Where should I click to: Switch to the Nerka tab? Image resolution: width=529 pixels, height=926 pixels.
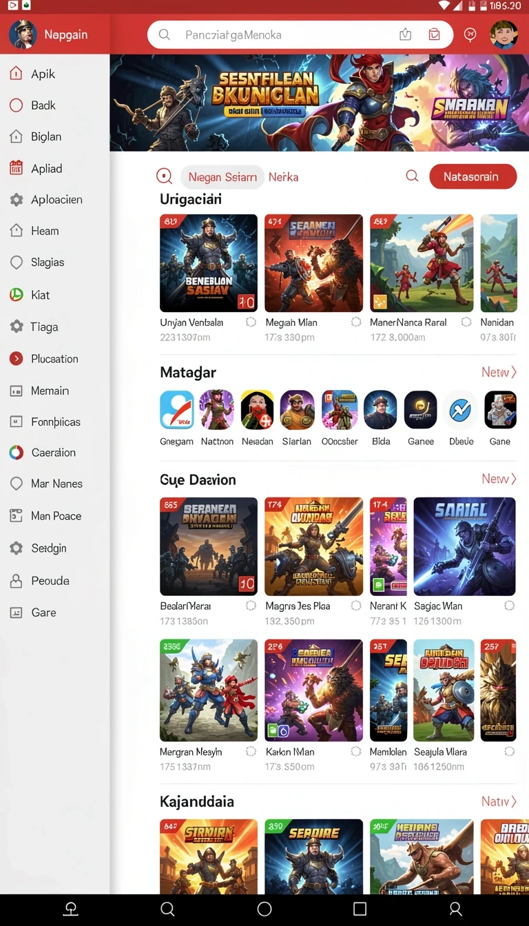(x=283, y=177)
